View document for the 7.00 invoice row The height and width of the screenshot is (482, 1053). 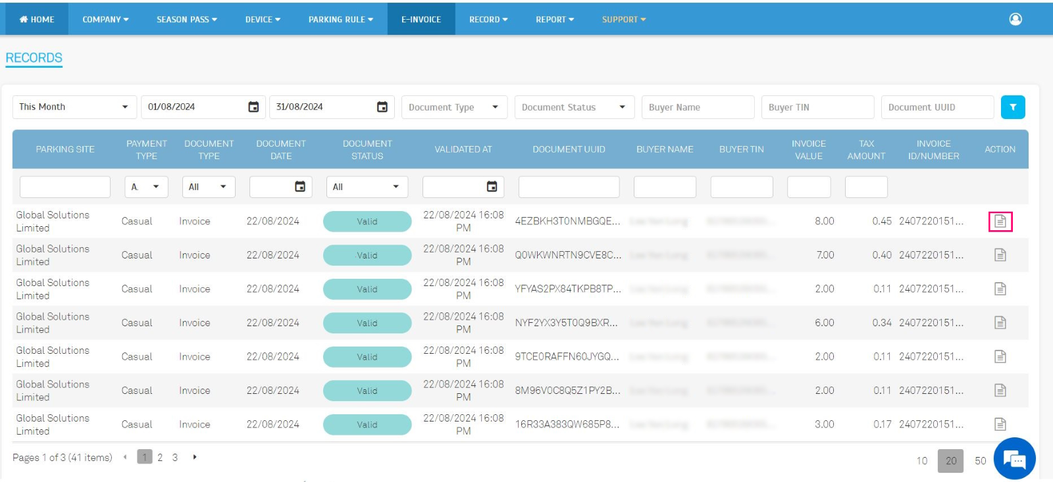pos(1000,255)
